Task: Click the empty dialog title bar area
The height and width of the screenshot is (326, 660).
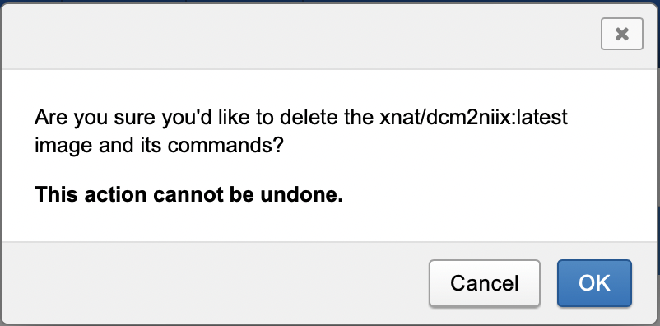Action: (x=295, y=37)
